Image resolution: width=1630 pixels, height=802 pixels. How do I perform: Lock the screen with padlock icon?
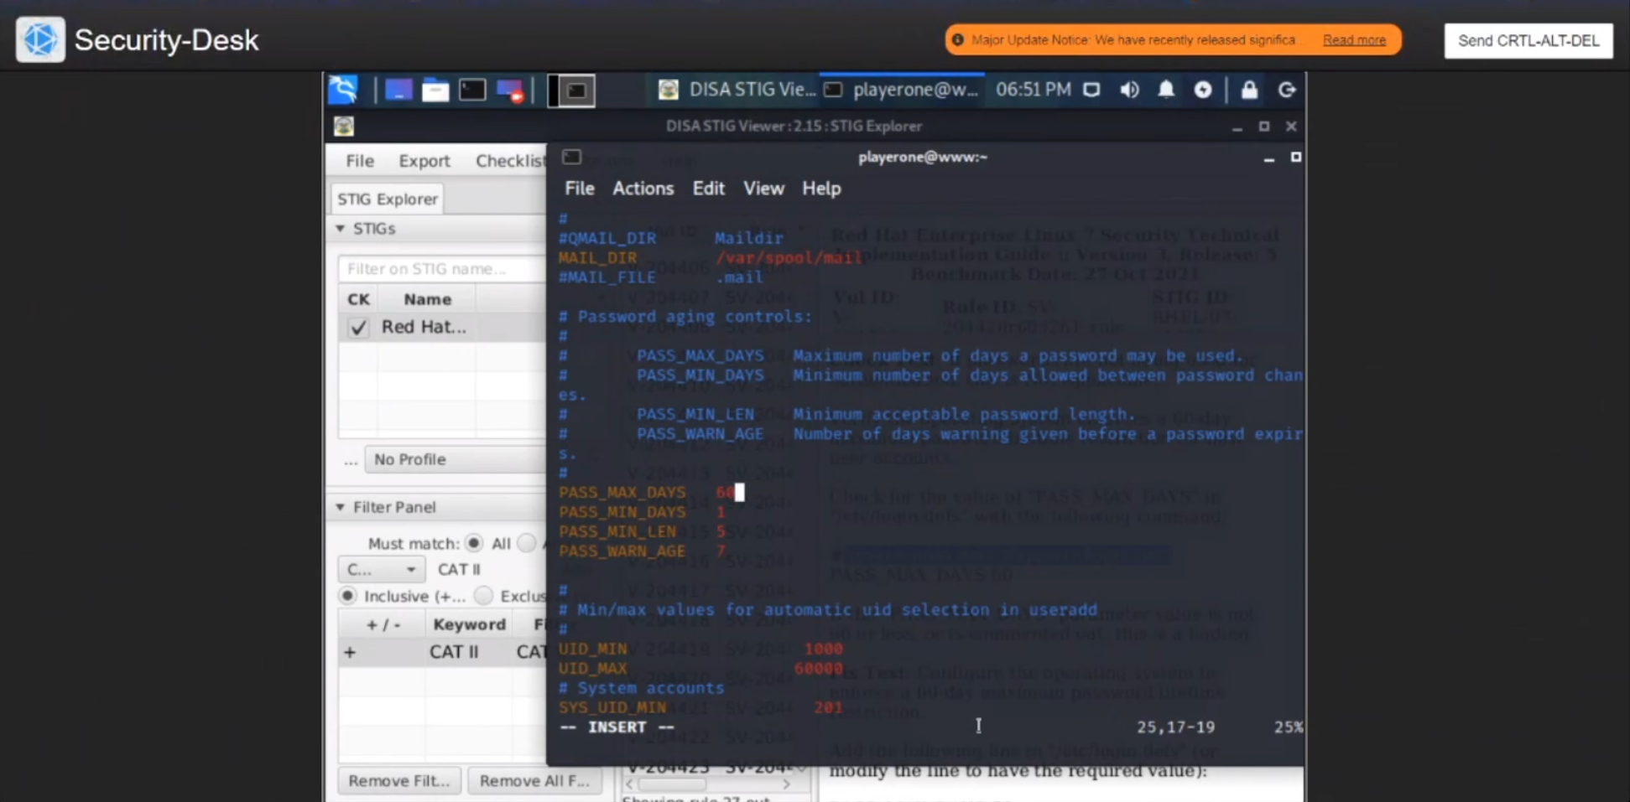(1249, 90)
